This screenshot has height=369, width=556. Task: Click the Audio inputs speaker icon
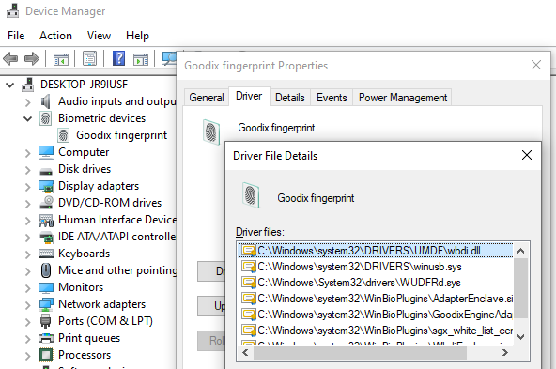(45, 101)
